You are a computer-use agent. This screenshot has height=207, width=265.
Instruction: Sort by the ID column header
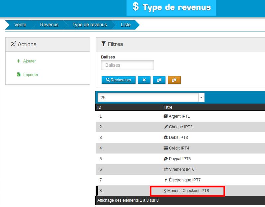coord(99,107)
